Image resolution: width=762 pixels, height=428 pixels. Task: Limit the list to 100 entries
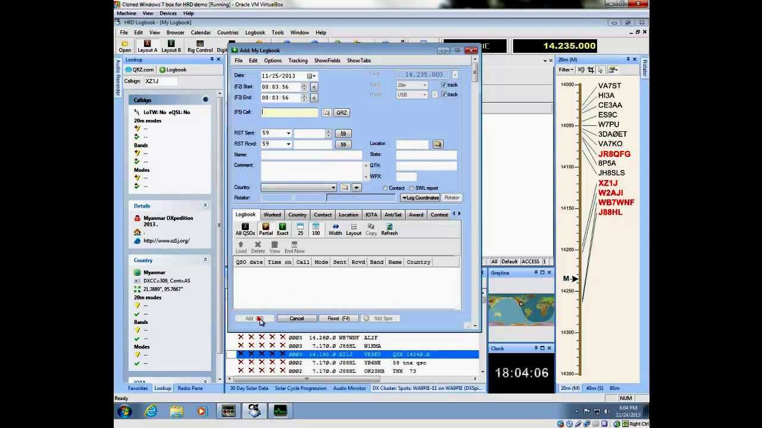coord(316,229)
